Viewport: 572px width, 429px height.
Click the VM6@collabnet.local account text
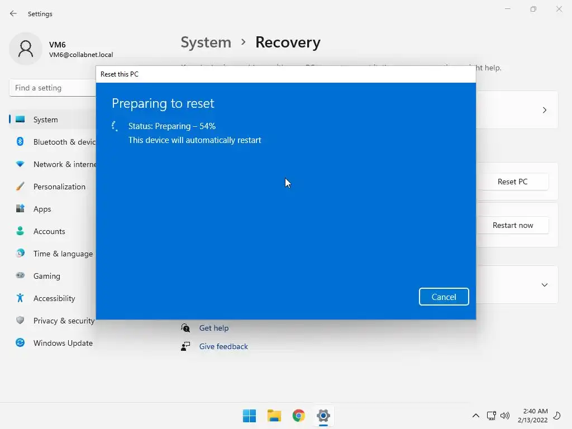click(81, 55)
